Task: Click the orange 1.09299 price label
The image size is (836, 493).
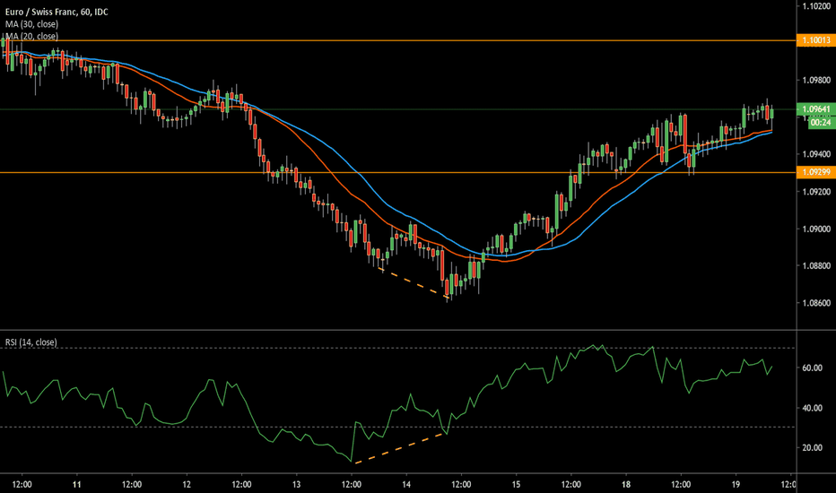Action: click(x=815, y=172)
